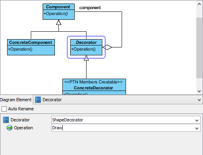Click the scroll down arrow of diagram

[x=199, y=91]
